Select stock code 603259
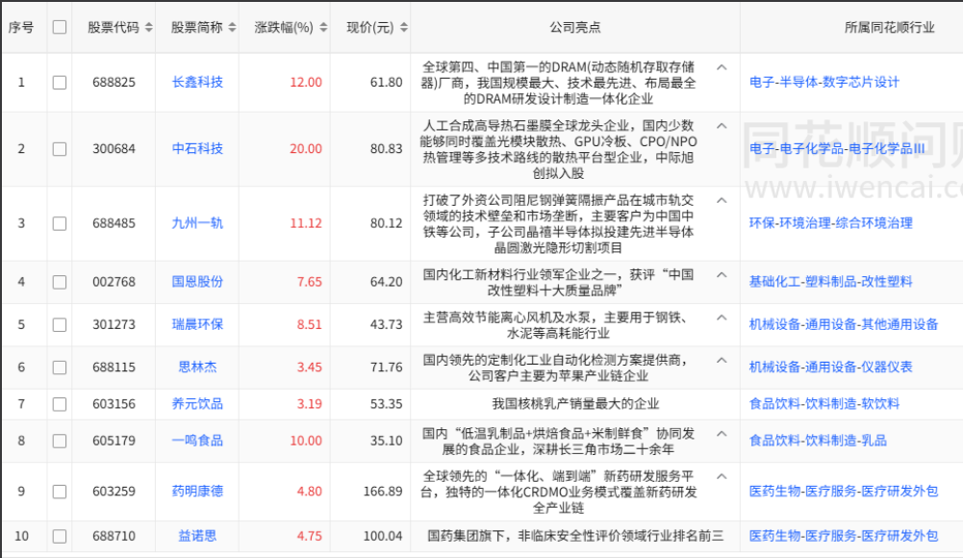The width and height of the screenshot is (963, 558). click(114, 491)
